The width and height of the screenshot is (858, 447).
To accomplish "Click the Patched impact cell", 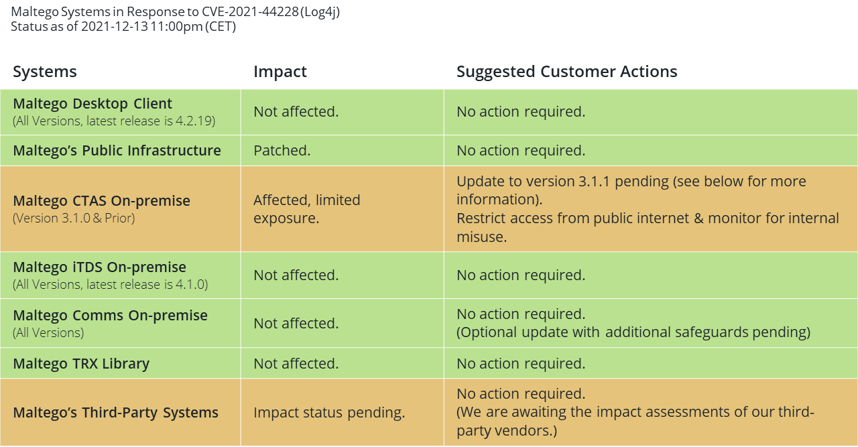I will point(282,151).
